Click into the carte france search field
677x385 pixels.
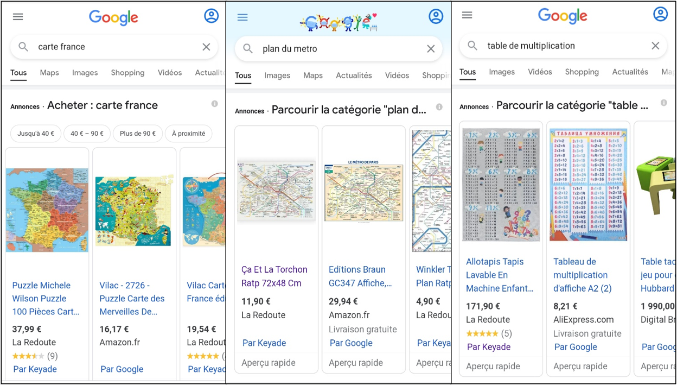(114, 47)
